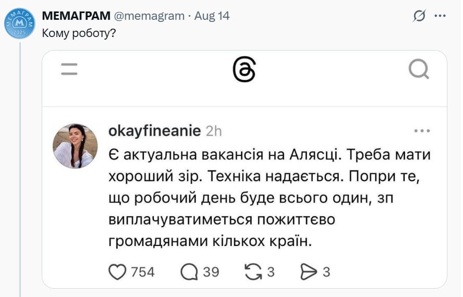Click the Aug 14 tweet timestamp
Image resolution: width=463 pixels, height=297 pixels.
pos(212,16)
